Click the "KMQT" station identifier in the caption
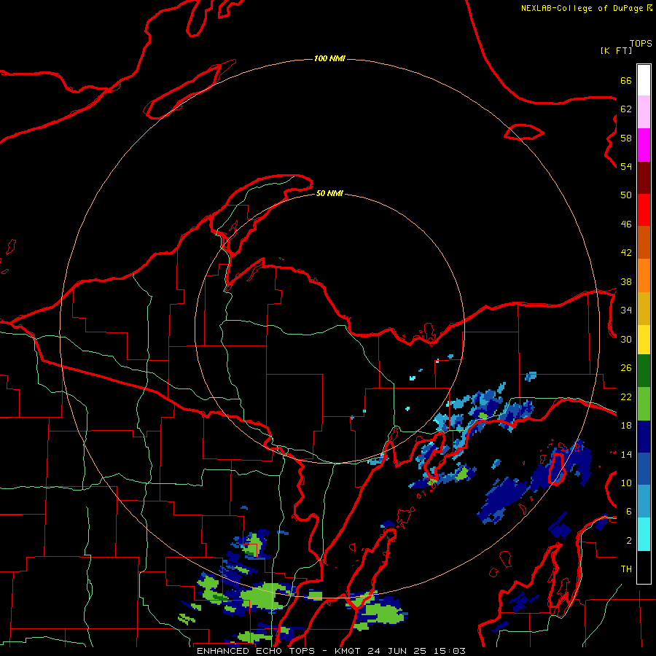656x656 pixels. tap(347, 651)
